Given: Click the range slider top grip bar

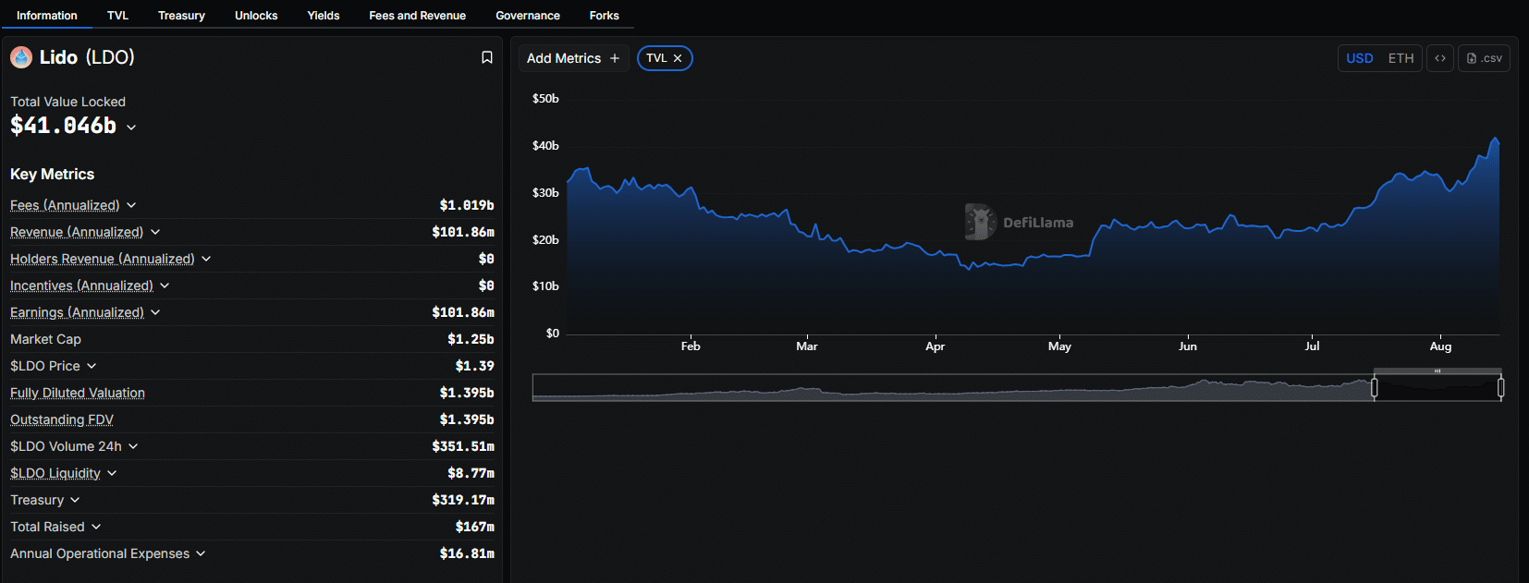Looking at the screenshot, I should tap(1437, 370).
